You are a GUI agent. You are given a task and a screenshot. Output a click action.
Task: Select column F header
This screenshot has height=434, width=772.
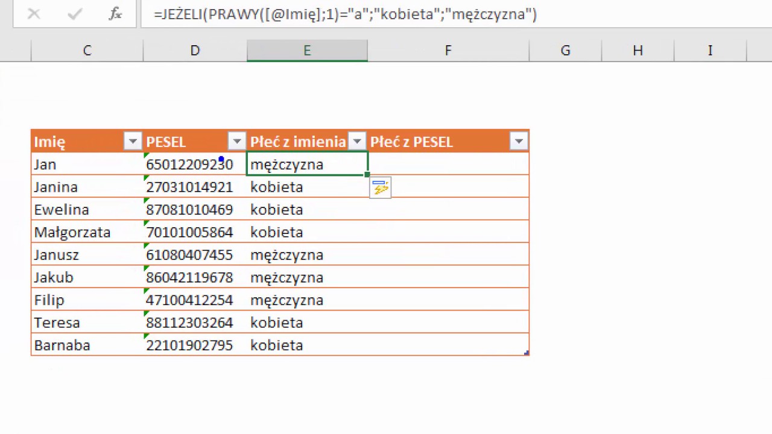448,51
